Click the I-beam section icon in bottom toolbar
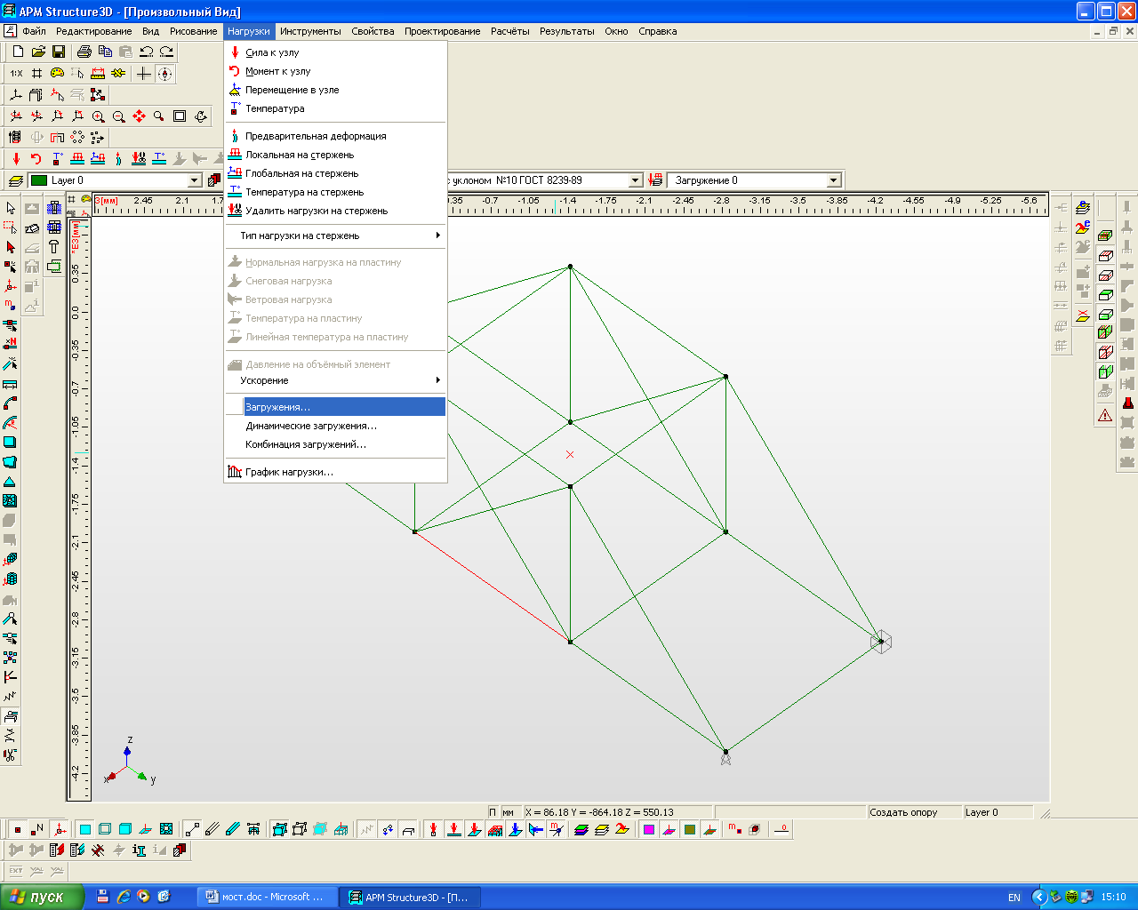Viewport: 1138px width, 910px height. [139, 850]
